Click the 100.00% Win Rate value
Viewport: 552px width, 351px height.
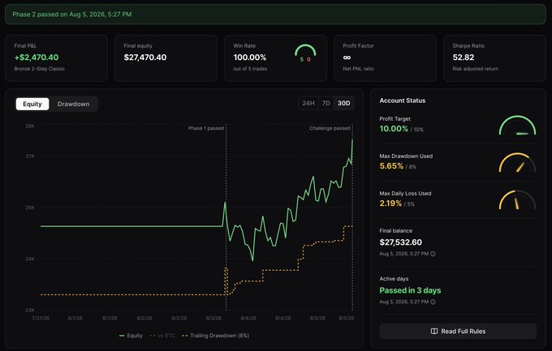click(250, 58)
